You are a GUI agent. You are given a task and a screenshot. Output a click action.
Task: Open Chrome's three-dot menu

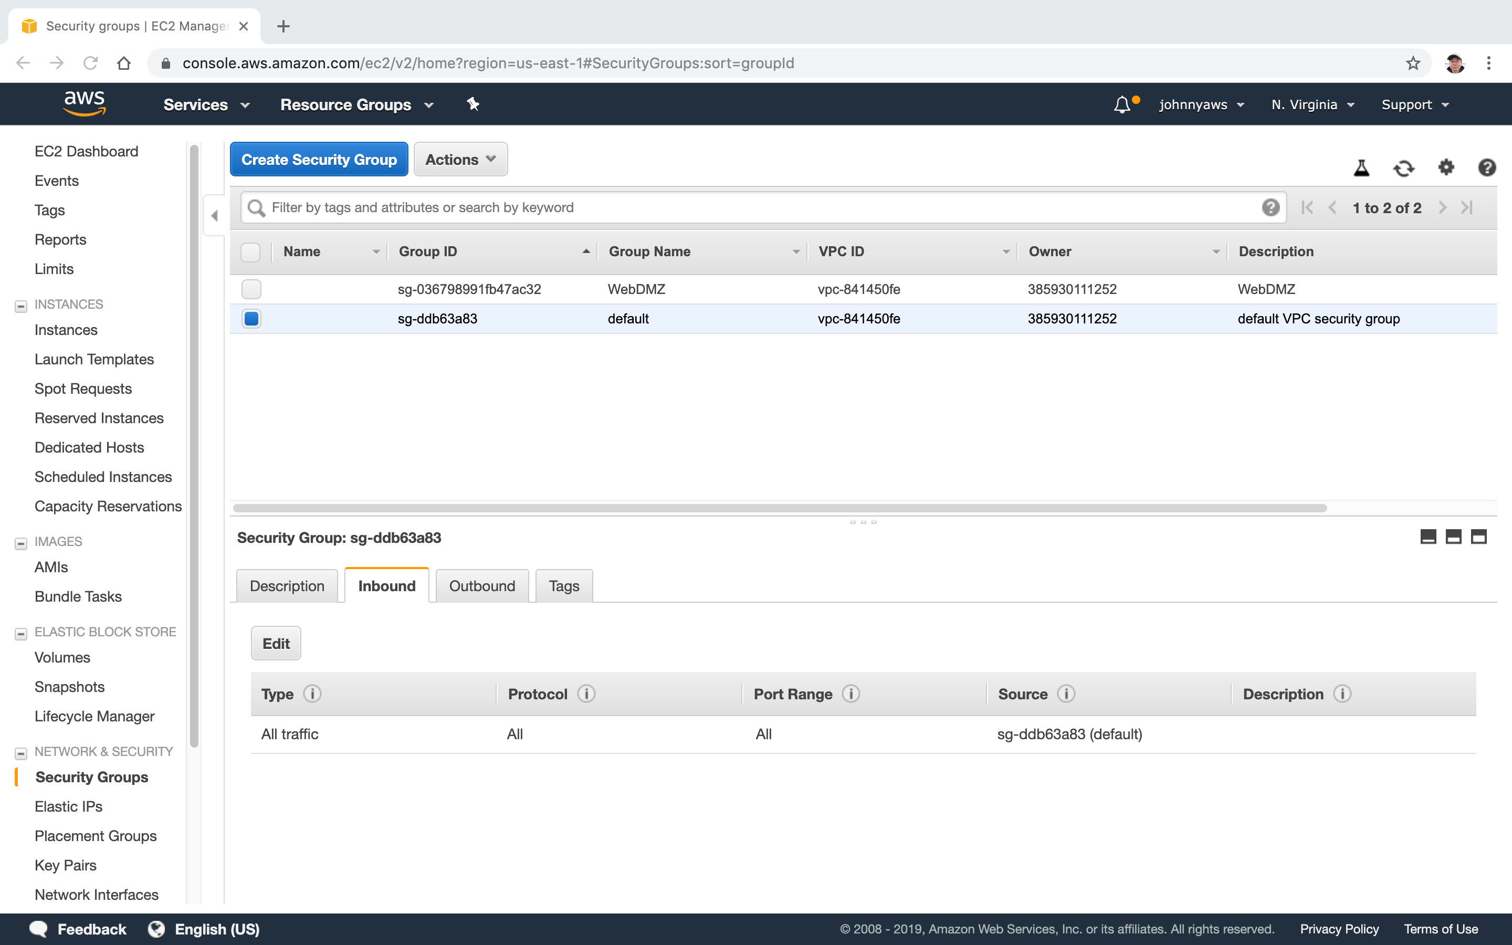1489,63
